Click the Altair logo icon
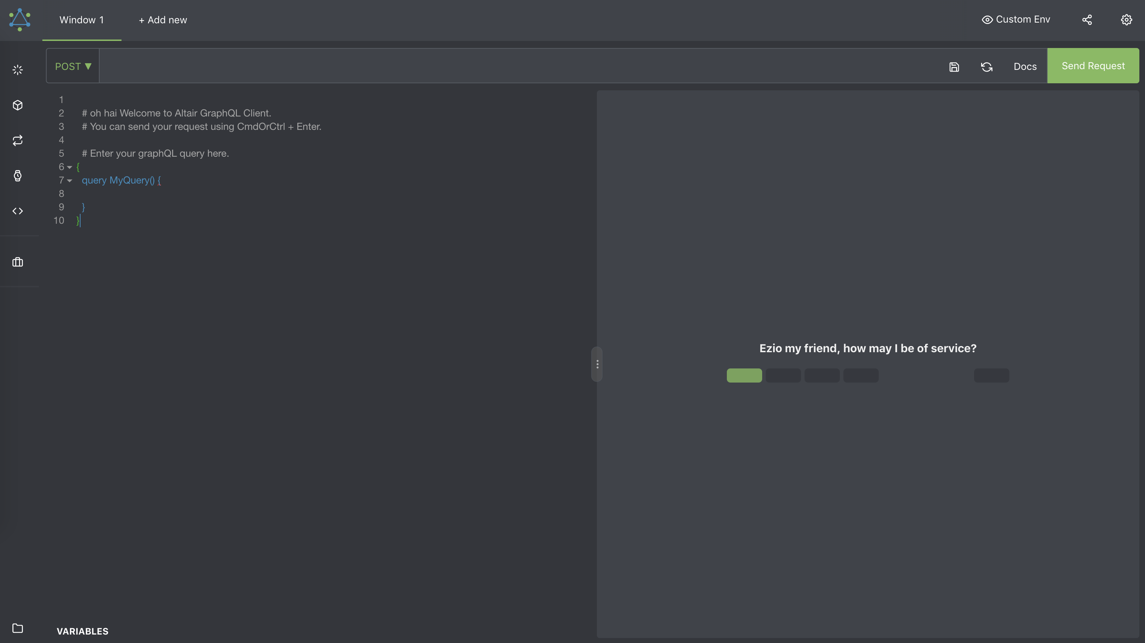The image size is (1145, 643). [19, 19]
